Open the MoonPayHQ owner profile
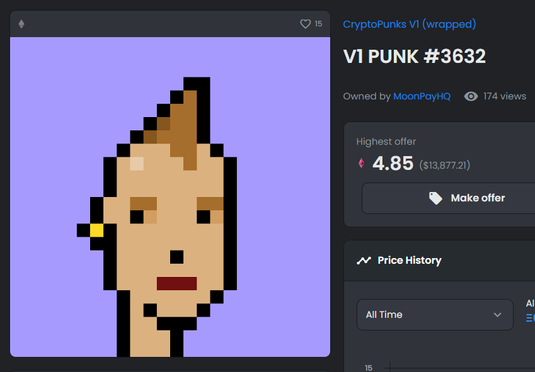The height and width of the screenshot is (372, 535). pyautogui.click(x=422, y=96)
